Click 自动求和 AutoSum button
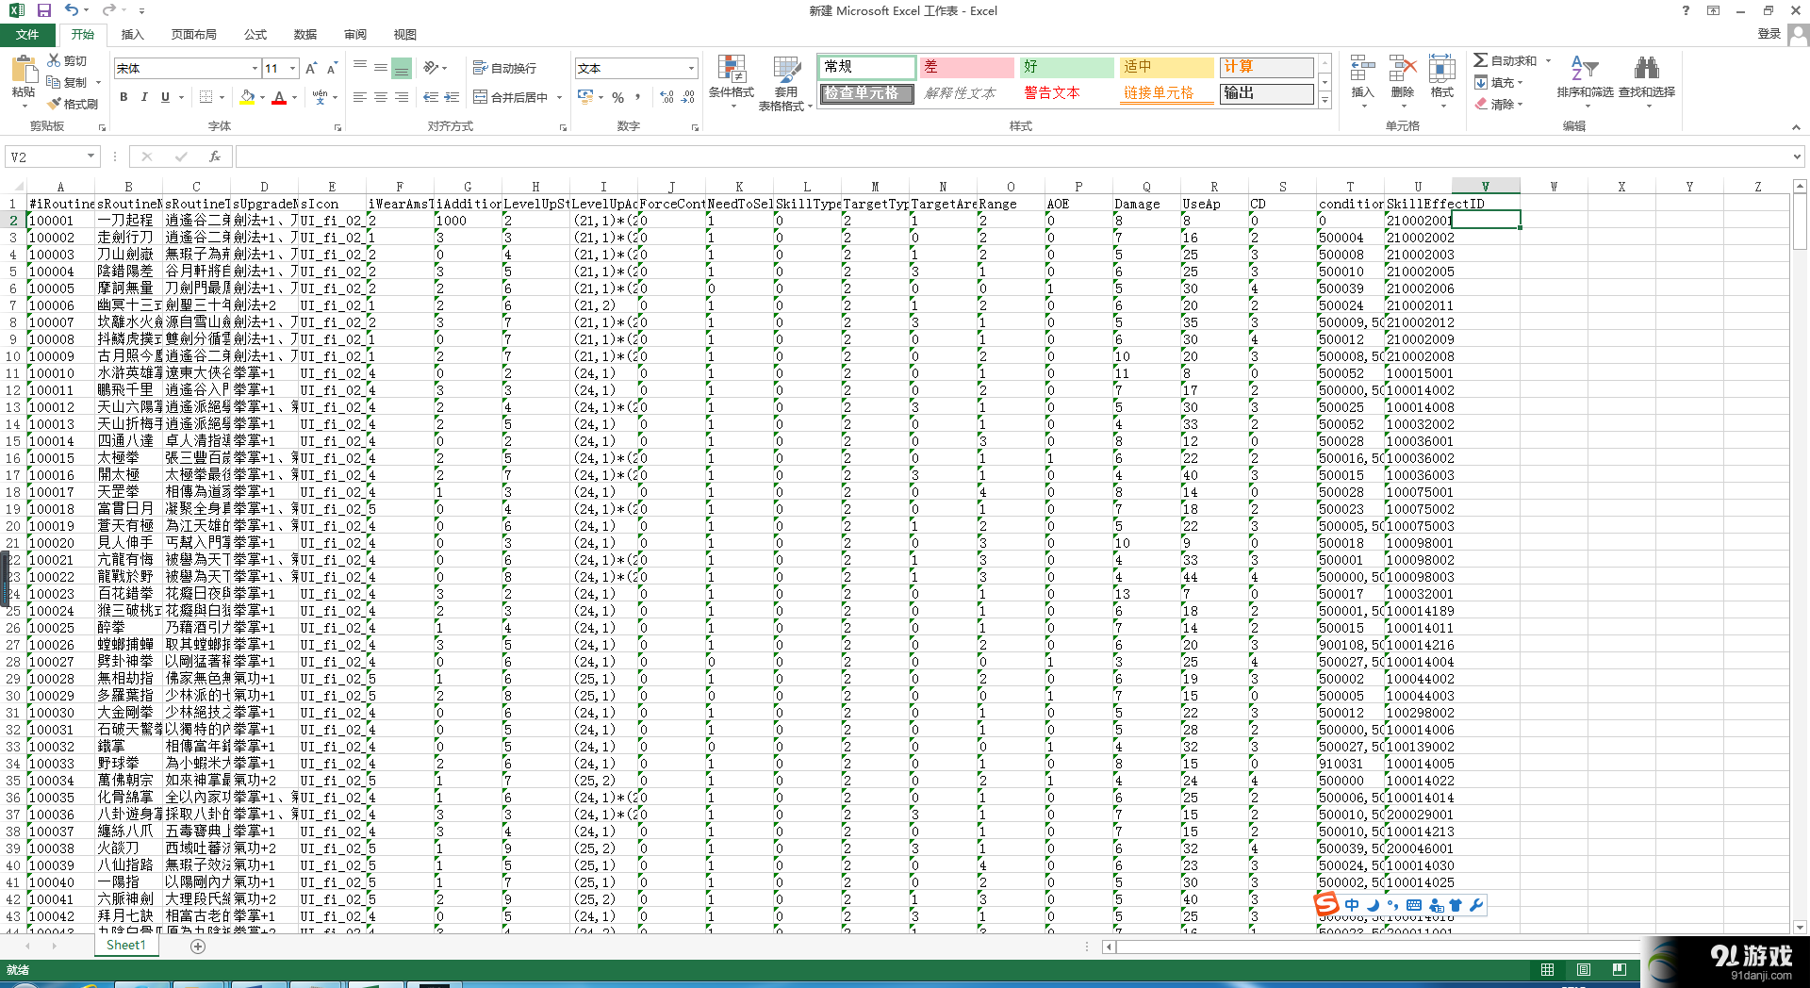This screenshot has width=1810, height=988. (1506, 60)
